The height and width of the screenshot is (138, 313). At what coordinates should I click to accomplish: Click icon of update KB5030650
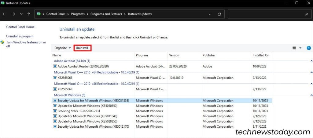[55, 106]
